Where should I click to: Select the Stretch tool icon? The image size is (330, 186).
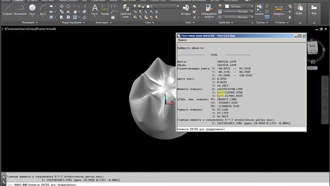coord(61,18)
